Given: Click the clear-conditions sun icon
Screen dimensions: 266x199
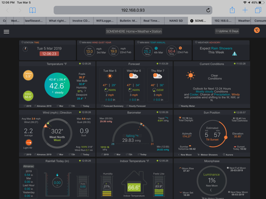Looking at the screenshot, I should tap(190, 75).
